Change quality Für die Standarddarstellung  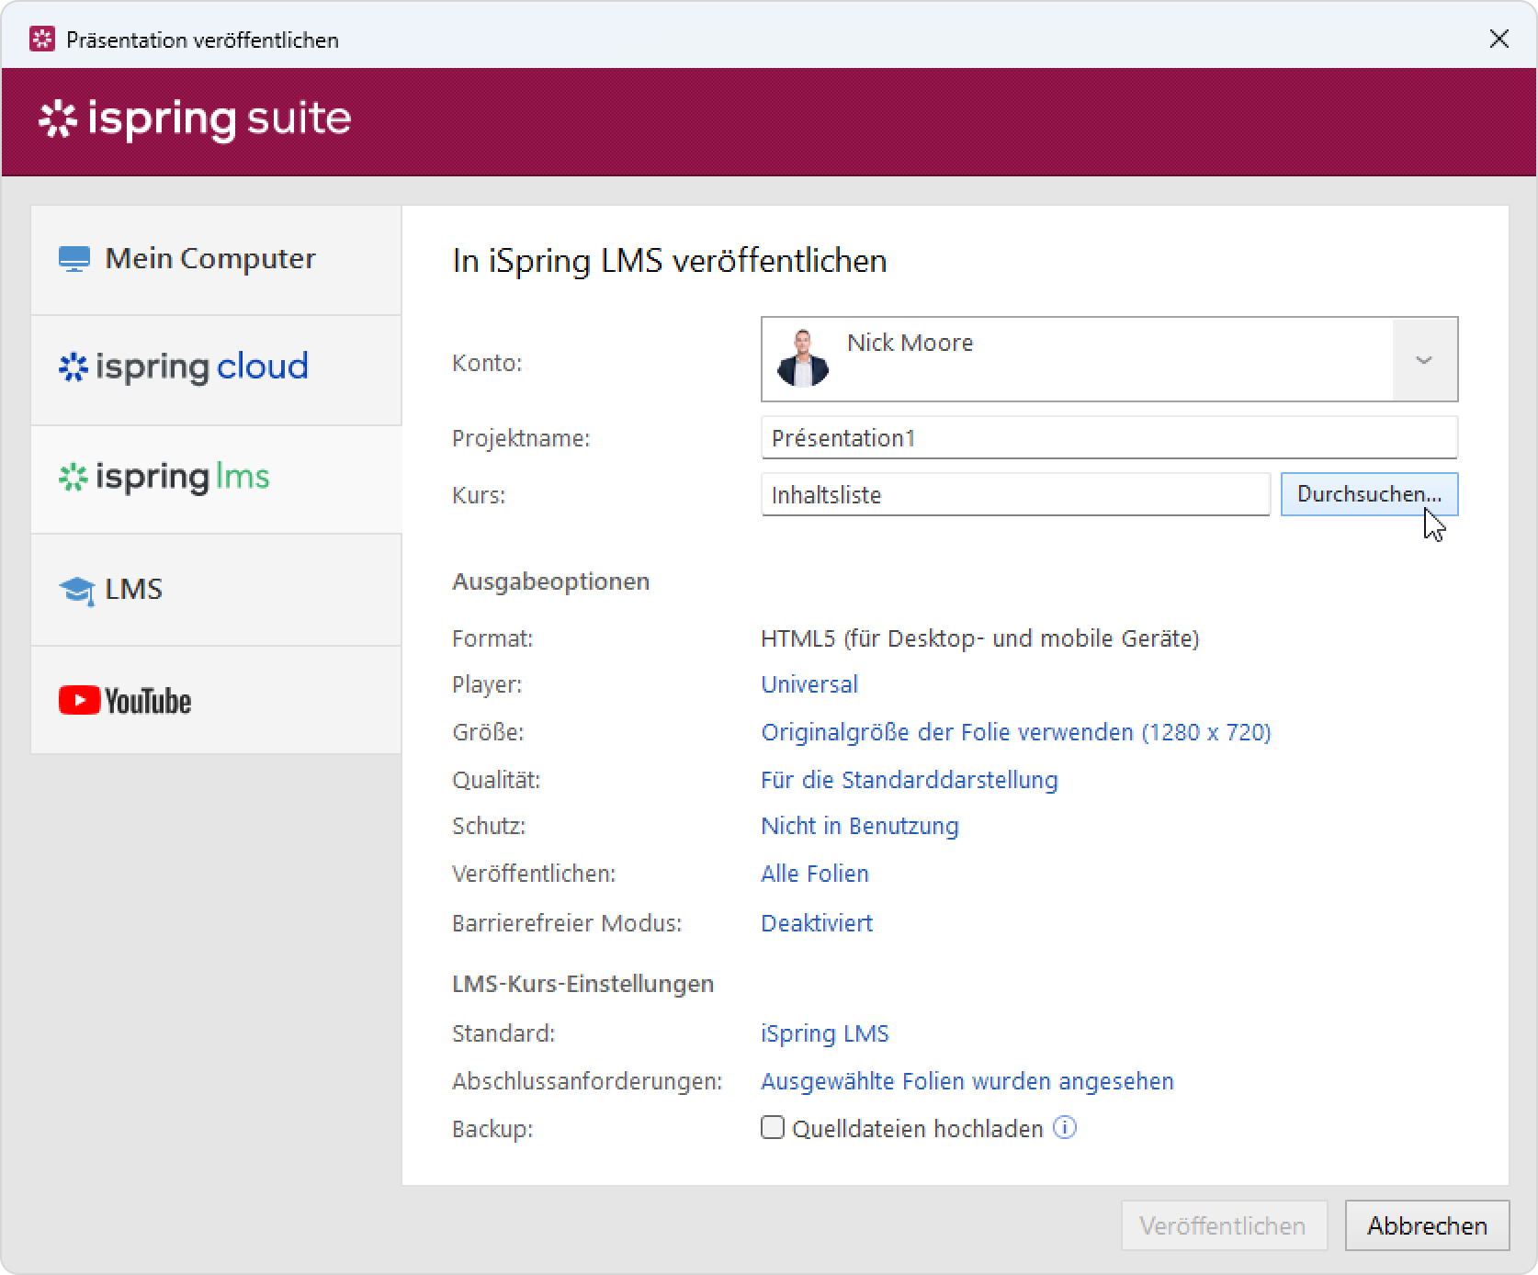(910, 780)
